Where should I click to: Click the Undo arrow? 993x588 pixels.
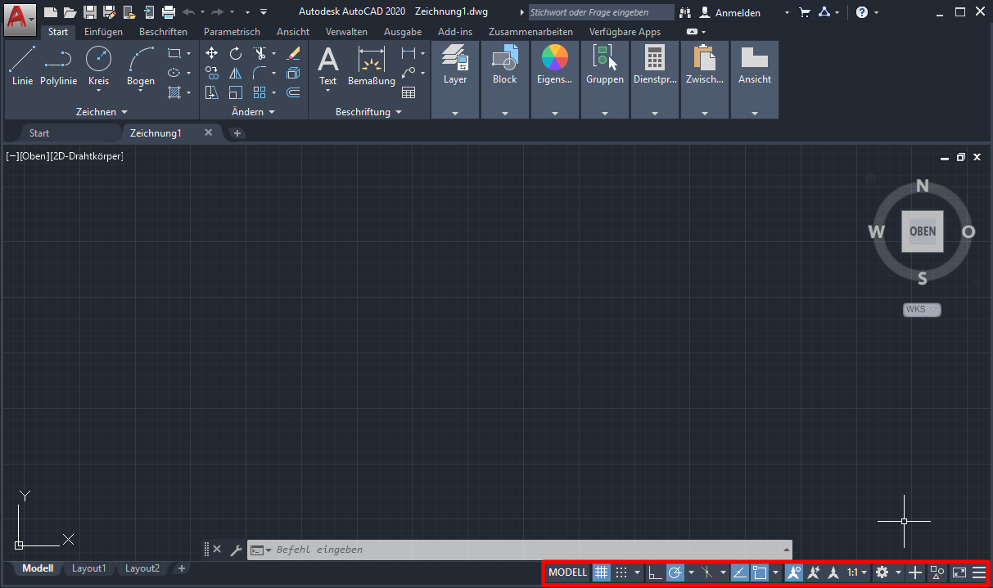pyautogui.click(x=189, y=12)
